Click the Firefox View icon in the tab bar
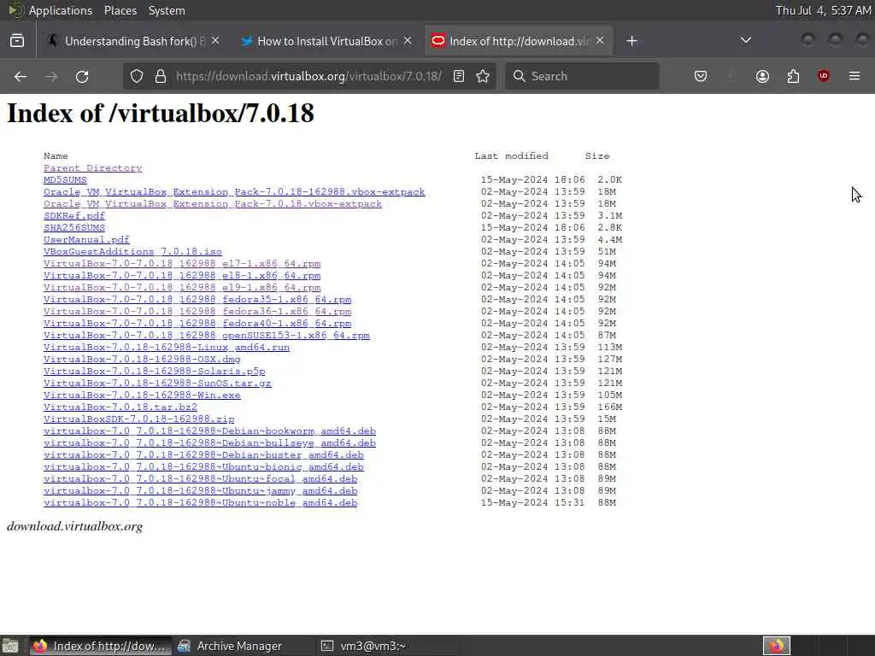Screen dimensions: 875x656 click(17, 41)
